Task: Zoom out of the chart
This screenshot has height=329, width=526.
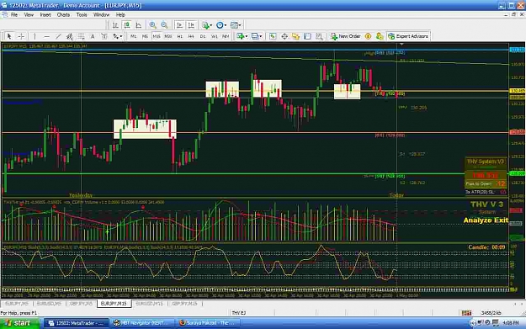Action: [x=164, y=25]
